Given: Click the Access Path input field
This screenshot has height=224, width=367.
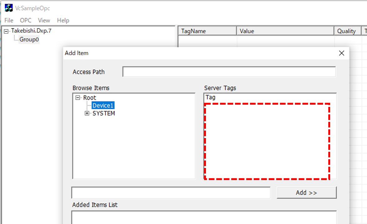Looking at the screenshot, I should (x=229, y=72).
